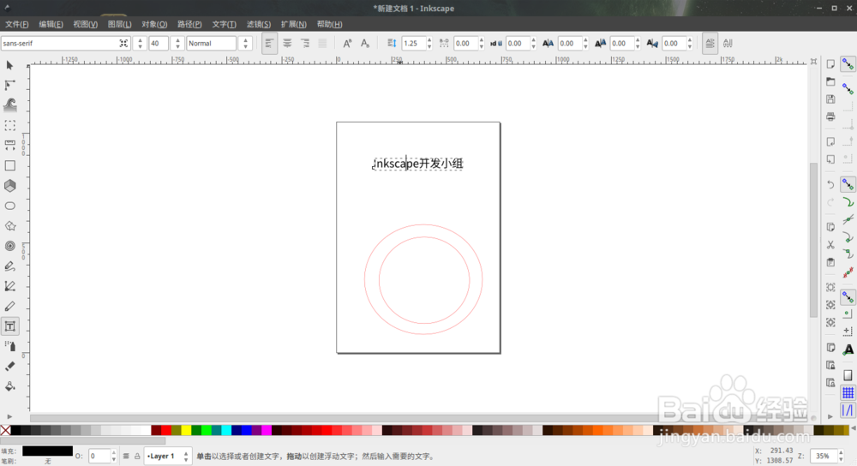Toggle superscript formatting
857x466 pixels.
pos(347,43)
